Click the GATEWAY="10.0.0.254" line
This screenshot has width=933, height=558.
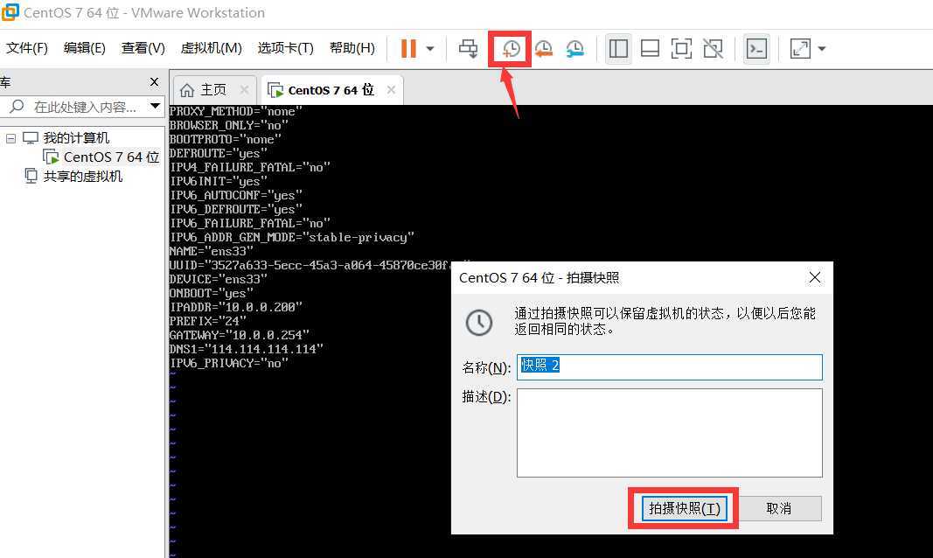tap(240, 335)
